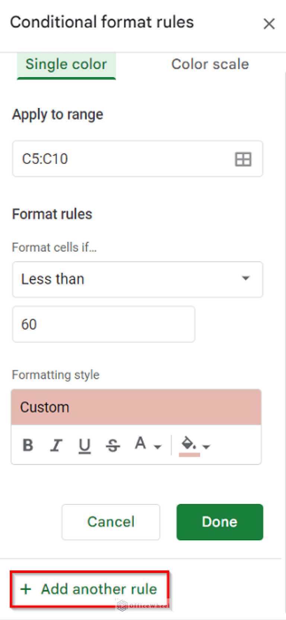286x620 pixels.
Task: Confirm the rule with Done
Action: [219, 522]
